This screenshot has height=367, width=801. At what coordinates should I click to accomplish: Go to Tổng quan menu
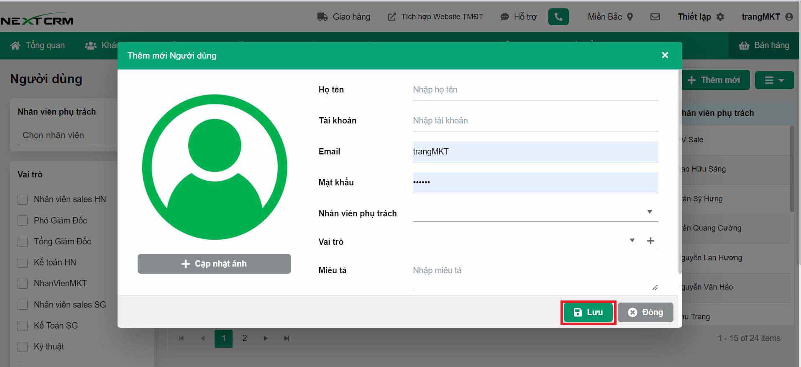(38, 45)
